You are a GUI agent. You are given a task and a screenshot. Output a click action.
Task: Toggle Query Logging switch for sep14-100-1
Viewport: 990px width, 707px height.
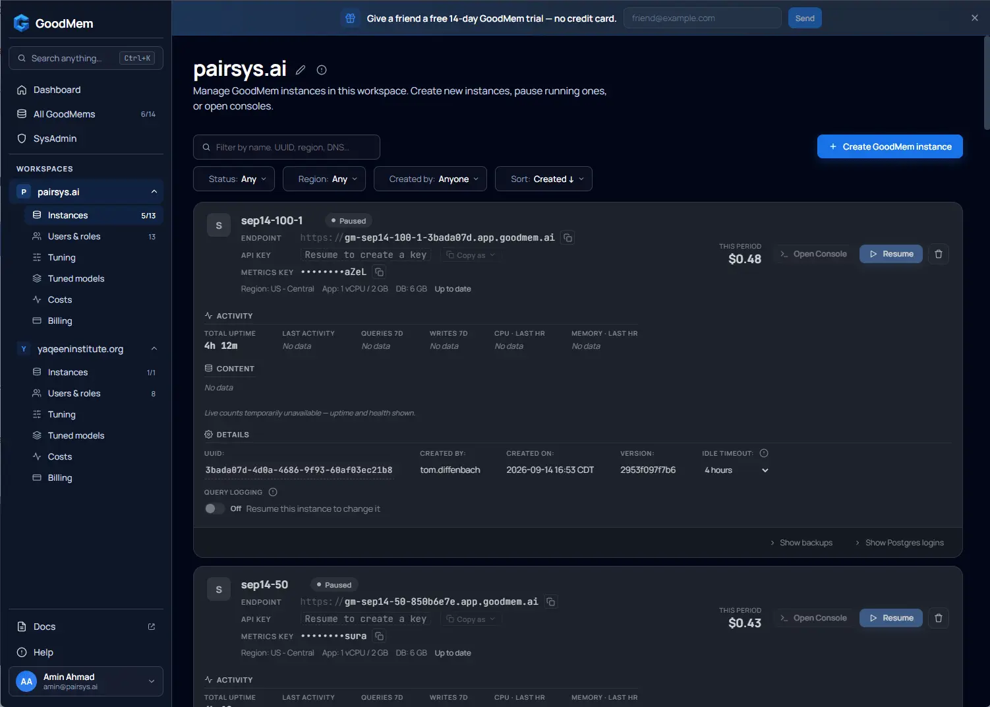(x=214, y=508)
